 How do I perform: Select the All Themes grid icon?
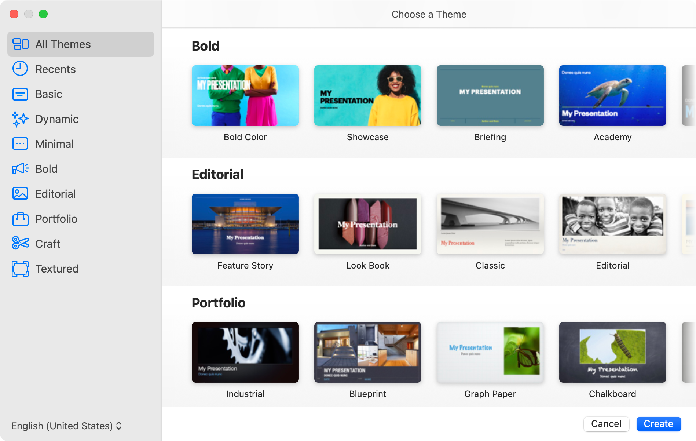point(20,44)
